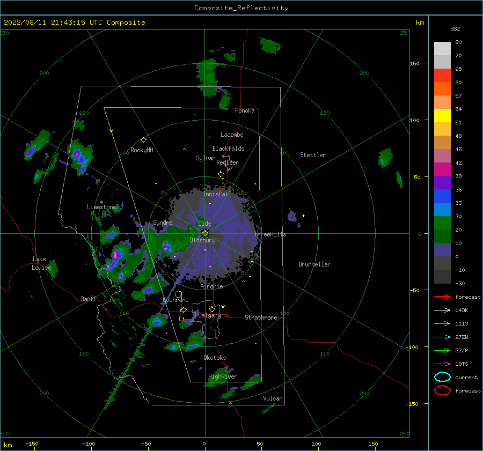The width and height of the screenshot is (483, 451).
Task: Click the Didsbury town label
Action: coord(202,240)
